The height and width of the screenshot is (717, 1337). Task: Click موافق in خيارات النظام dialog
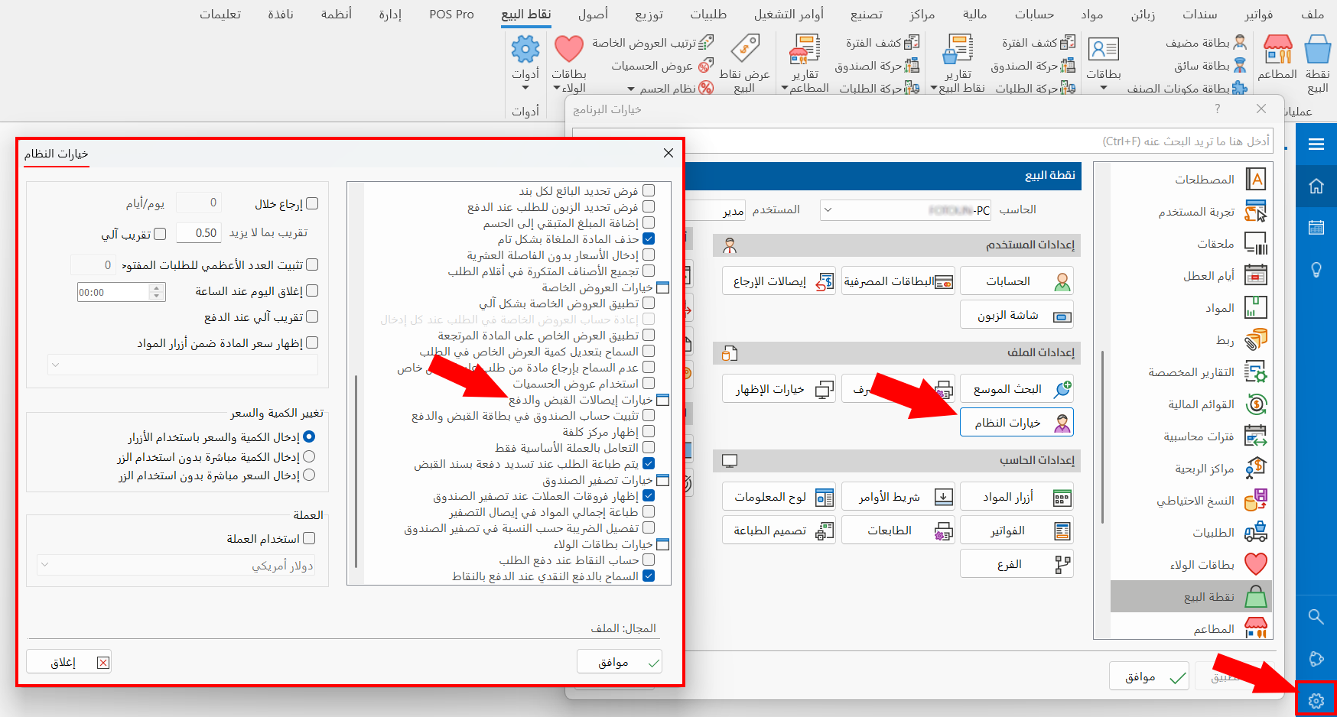620,662
